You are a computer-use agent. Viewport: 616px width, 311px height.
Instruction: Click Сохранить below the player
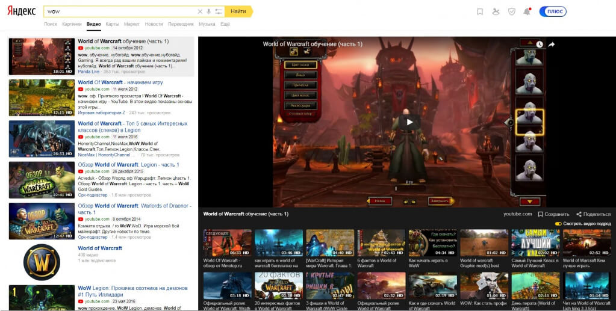tap(553, 214)
